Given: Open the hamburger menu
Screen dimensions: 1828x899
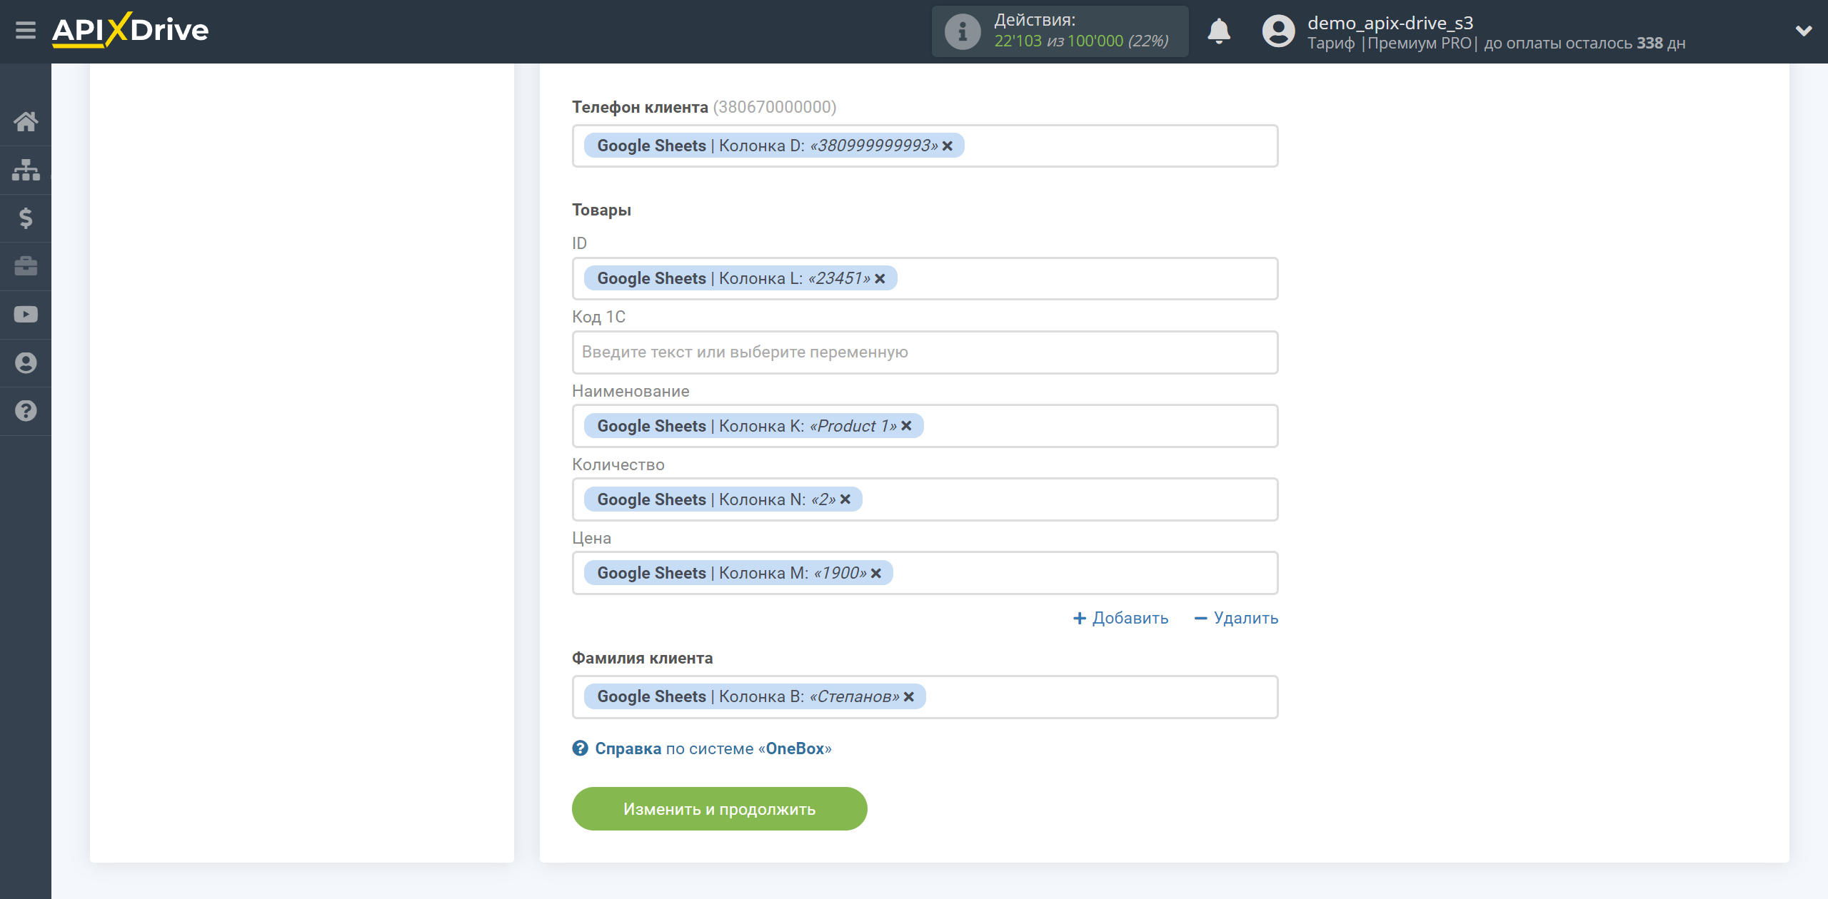Looking at the screenshot, I should tap(26, 31).
